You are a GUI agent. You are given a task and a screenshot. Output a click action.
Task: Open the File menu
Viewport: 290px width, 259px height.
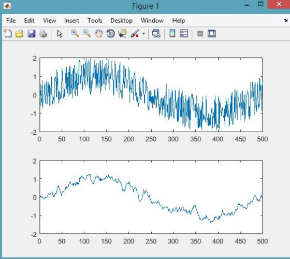click(11, 20)
